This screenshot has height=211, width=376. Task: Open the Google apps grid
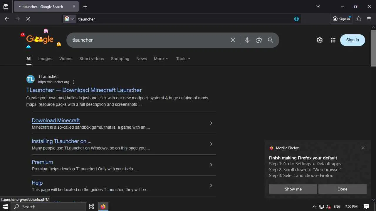333,40
